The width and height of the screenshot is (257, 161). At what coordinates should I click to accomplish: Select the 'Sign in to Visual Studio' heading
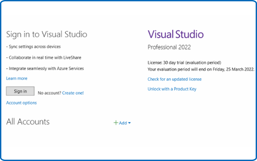coord(47,35)
